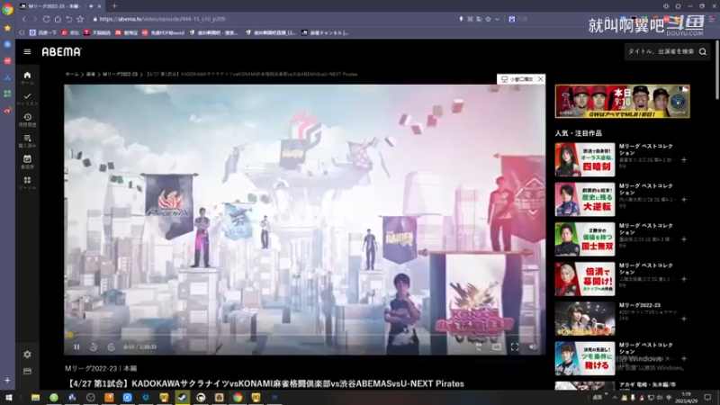Mute the video volume
This screenshot has width=720, height=405.
532,347
